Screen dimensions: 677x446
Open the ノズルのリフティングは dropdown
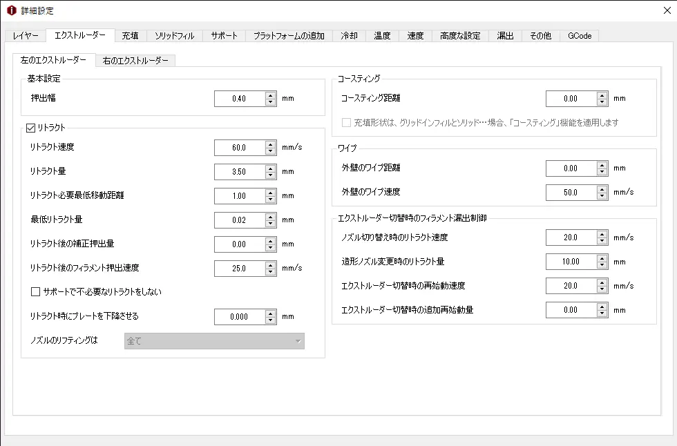(x=214, y=341)
